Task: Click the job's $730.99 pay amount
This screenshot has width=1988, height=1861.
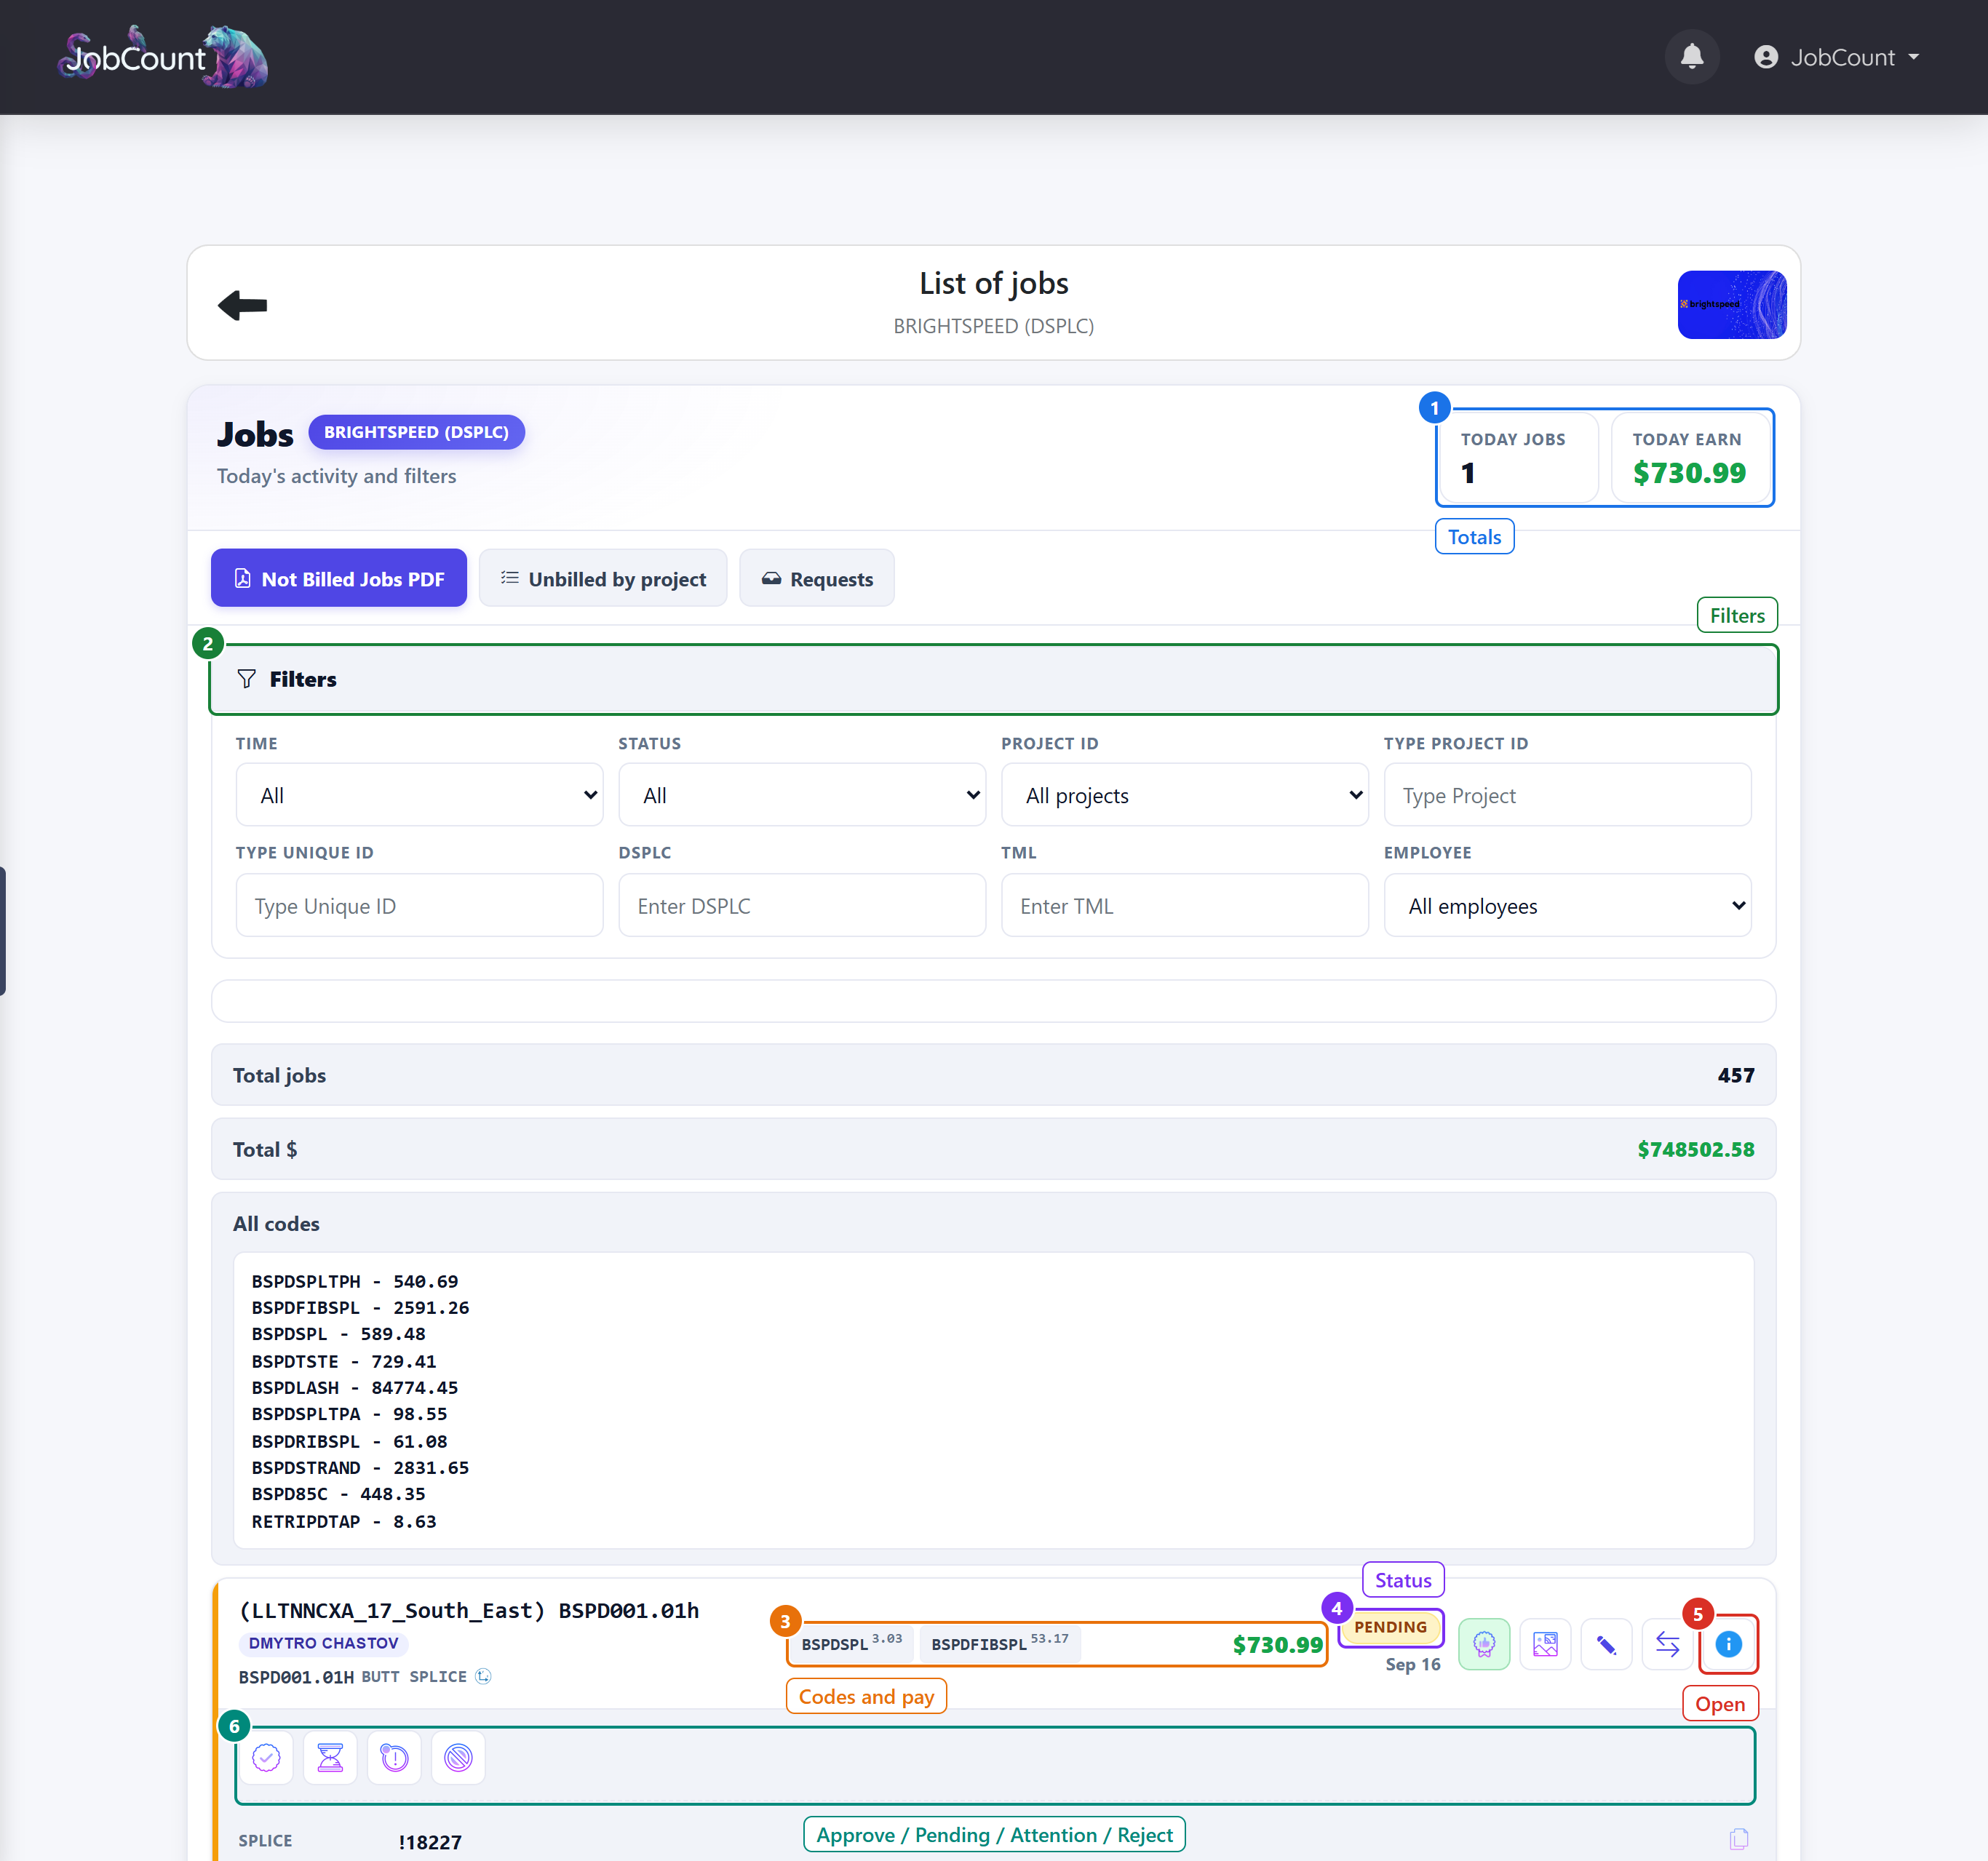Action: (1277, 1644)
